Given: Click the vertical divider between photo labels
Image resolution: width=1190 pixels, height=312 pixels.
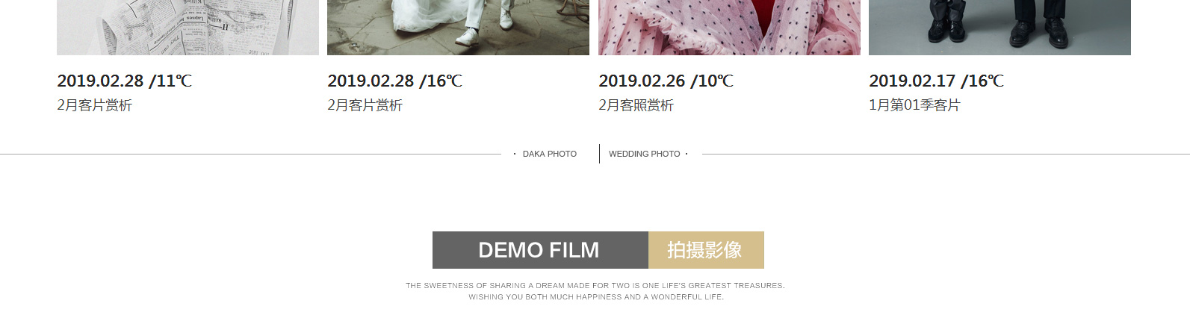Looking at the screenshot, I should pyautogui.click(x=599, y=154).
